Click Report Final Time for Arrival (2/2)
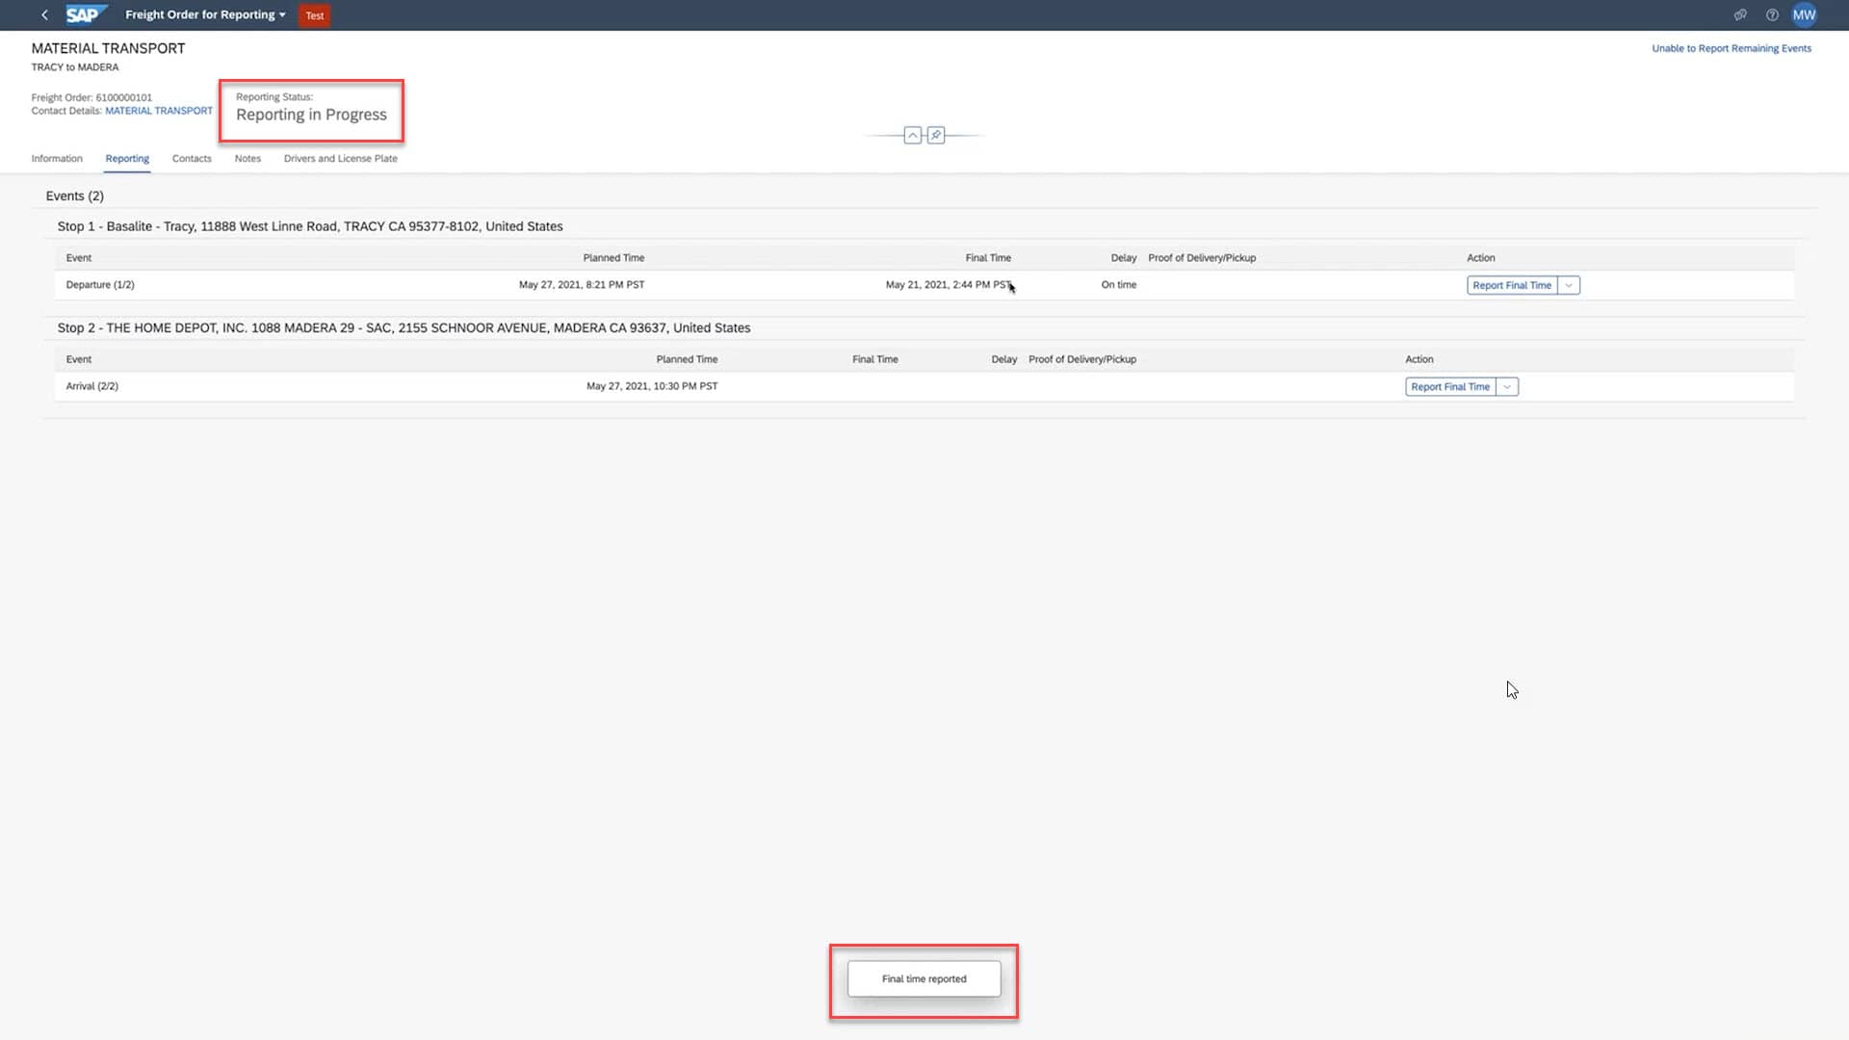The width and height of the screenshot is (1849, 1040). point(1450,386)
